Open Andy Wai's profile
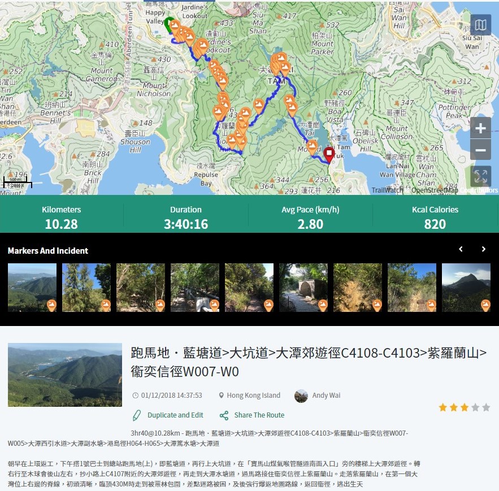Viewport: 499px width, 491px height. coord(326,396)
